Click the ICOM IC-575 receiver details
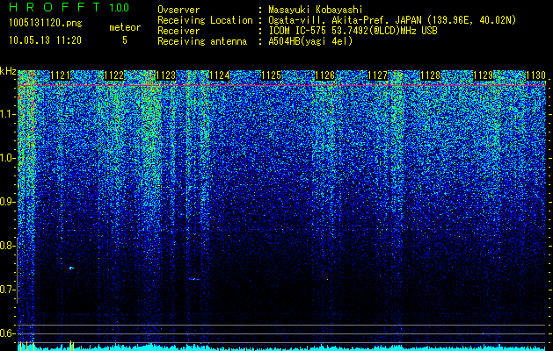 click(x=353, y=31)
